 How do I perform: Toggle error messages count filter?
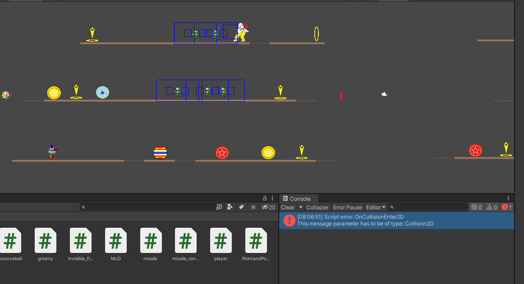coord(507,207)
